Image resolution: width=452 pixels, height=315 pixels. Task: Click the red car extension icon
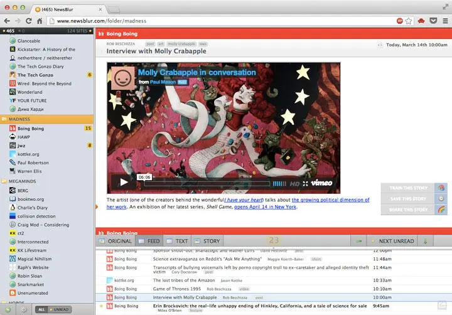click(x=421, y=21)
